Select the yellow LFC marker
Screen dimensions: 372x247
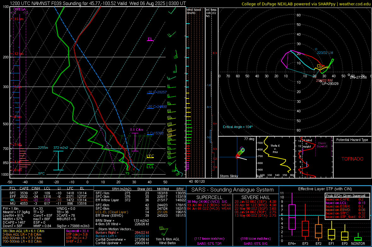150,156
